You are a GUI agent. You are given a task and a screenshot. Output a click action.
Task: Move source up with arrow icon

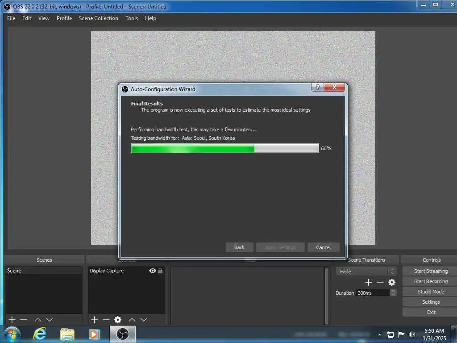click(132, 320)
